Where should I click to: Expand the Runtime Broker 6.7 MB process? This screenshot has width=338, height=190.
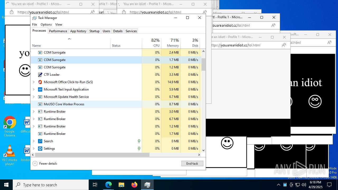(x=34, y=119)
